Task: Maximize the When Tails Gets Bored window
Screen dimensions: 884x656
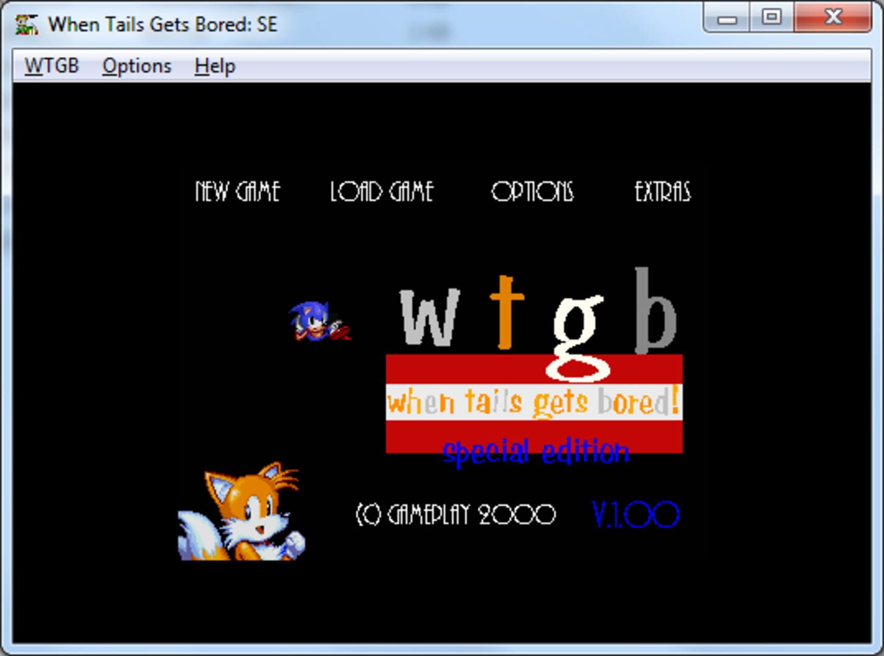Action: click(772, 17)
